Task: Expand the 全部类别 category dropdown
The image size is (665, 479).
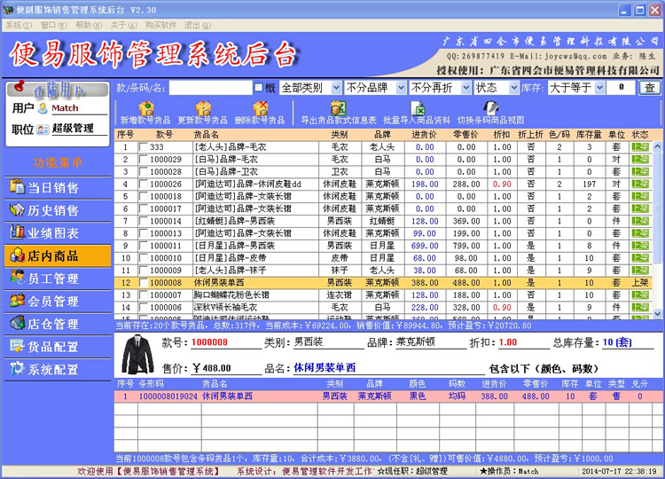Action: click(336, 88)
